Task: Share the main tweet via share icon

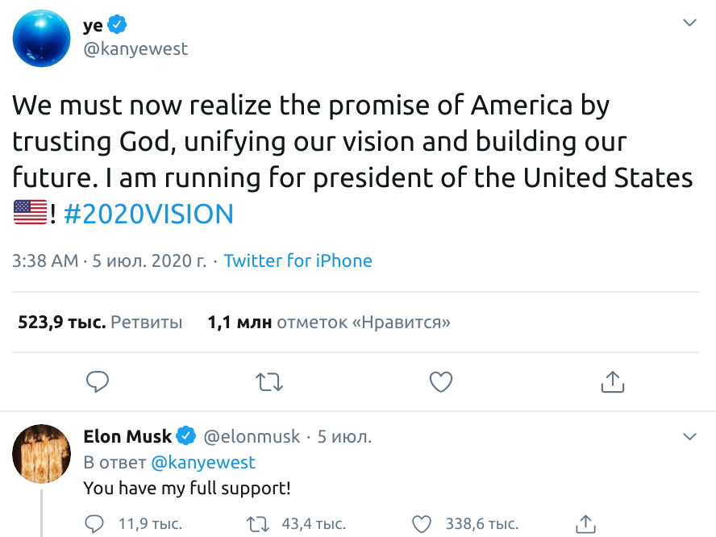Action: click(x=613, y=381)
